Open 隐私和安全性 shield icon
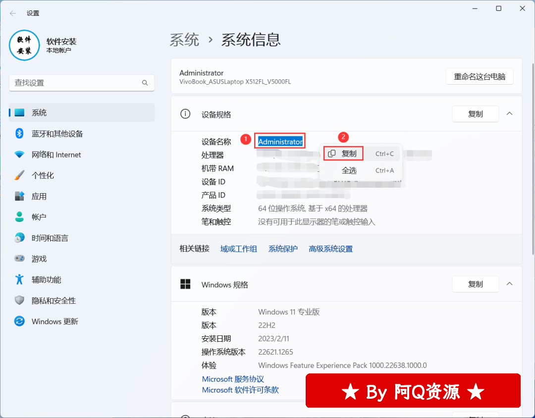 point(19,300)
